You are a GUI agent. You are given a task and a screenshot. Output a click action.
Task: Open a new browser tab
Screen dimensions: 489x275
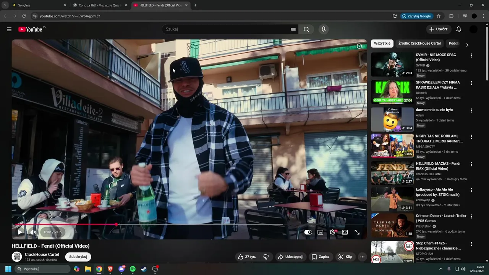coord(196,5)
